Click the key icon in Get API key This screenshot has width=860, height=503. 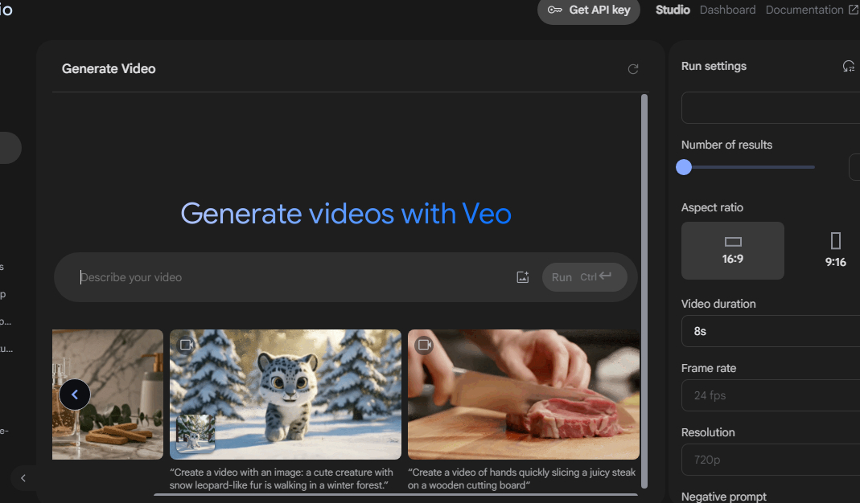tap(554, 10)
